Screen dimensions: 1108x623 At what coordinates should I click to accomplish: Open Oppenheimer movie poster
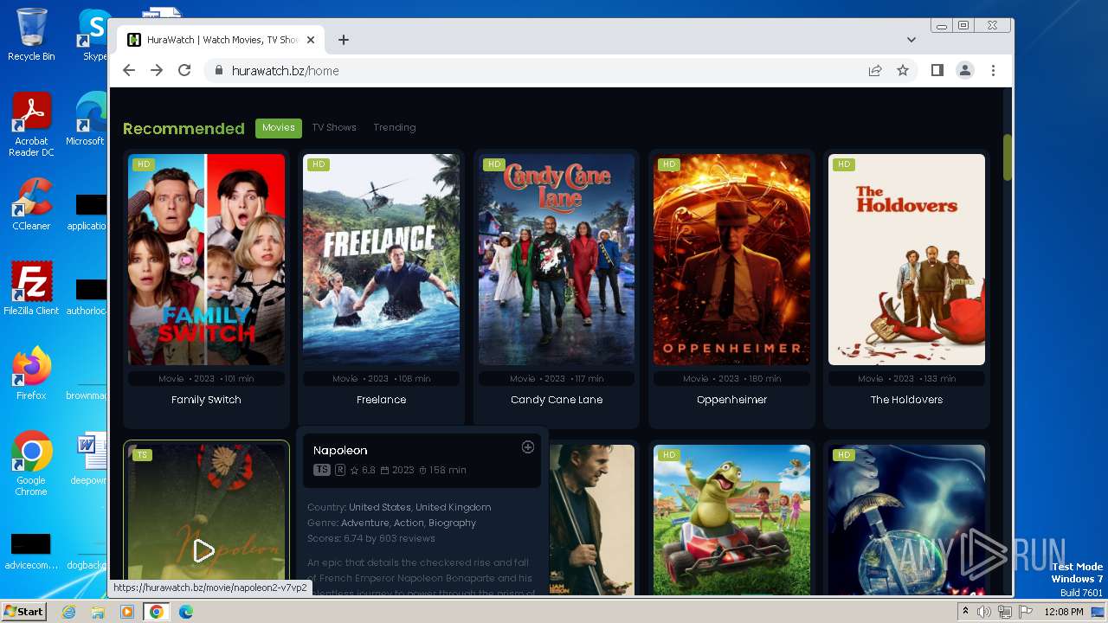click(x=731, y=260)
